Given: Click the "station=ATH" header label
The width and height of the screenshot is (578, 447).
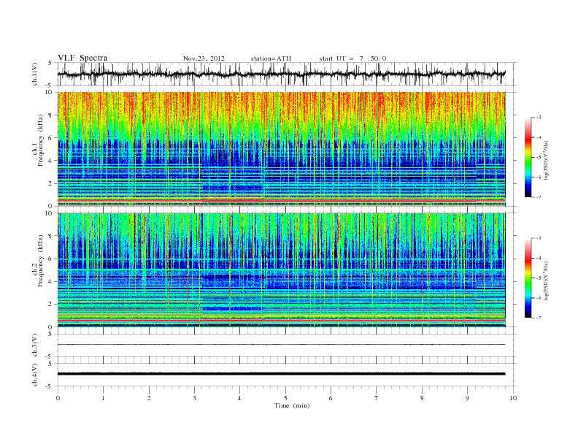Looking at the screenshot, I should (271, 58).
